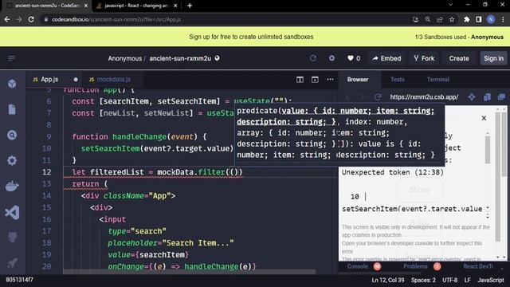
Task: Open the Docker server control icon
Action: click(12, 186)
